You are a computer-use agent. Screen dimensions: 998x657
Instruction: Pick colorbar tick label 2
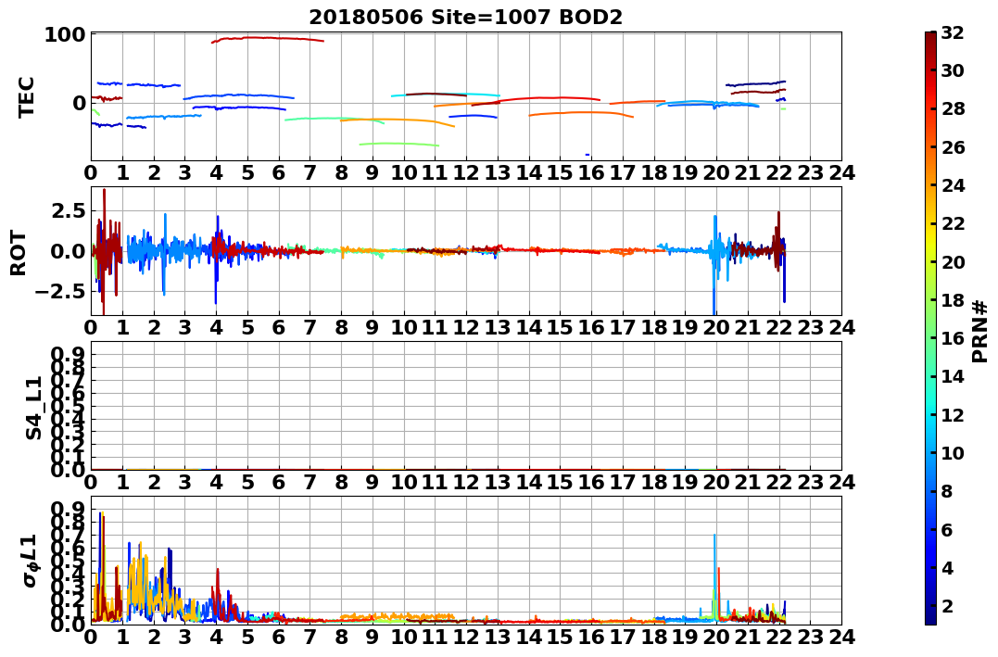coord(946,605)
